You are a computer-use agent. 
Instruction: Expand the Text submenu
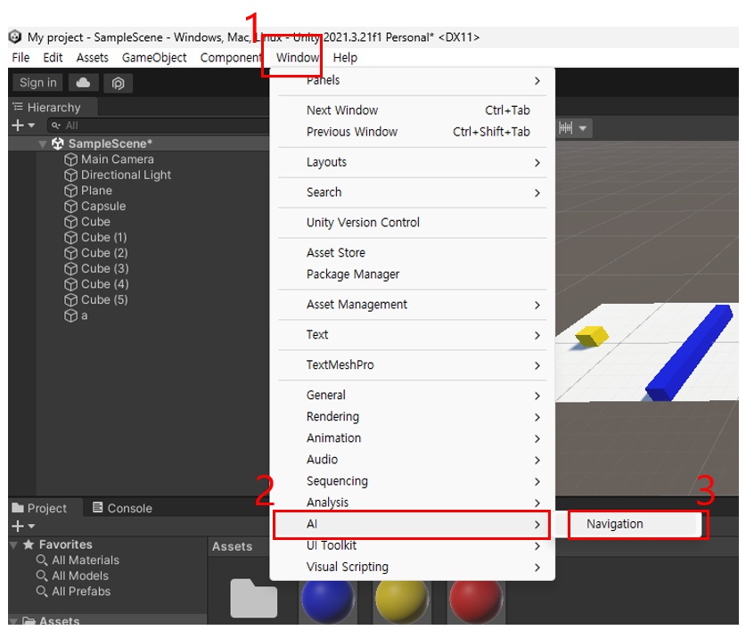pyautogui.click(x=412, y=335)
